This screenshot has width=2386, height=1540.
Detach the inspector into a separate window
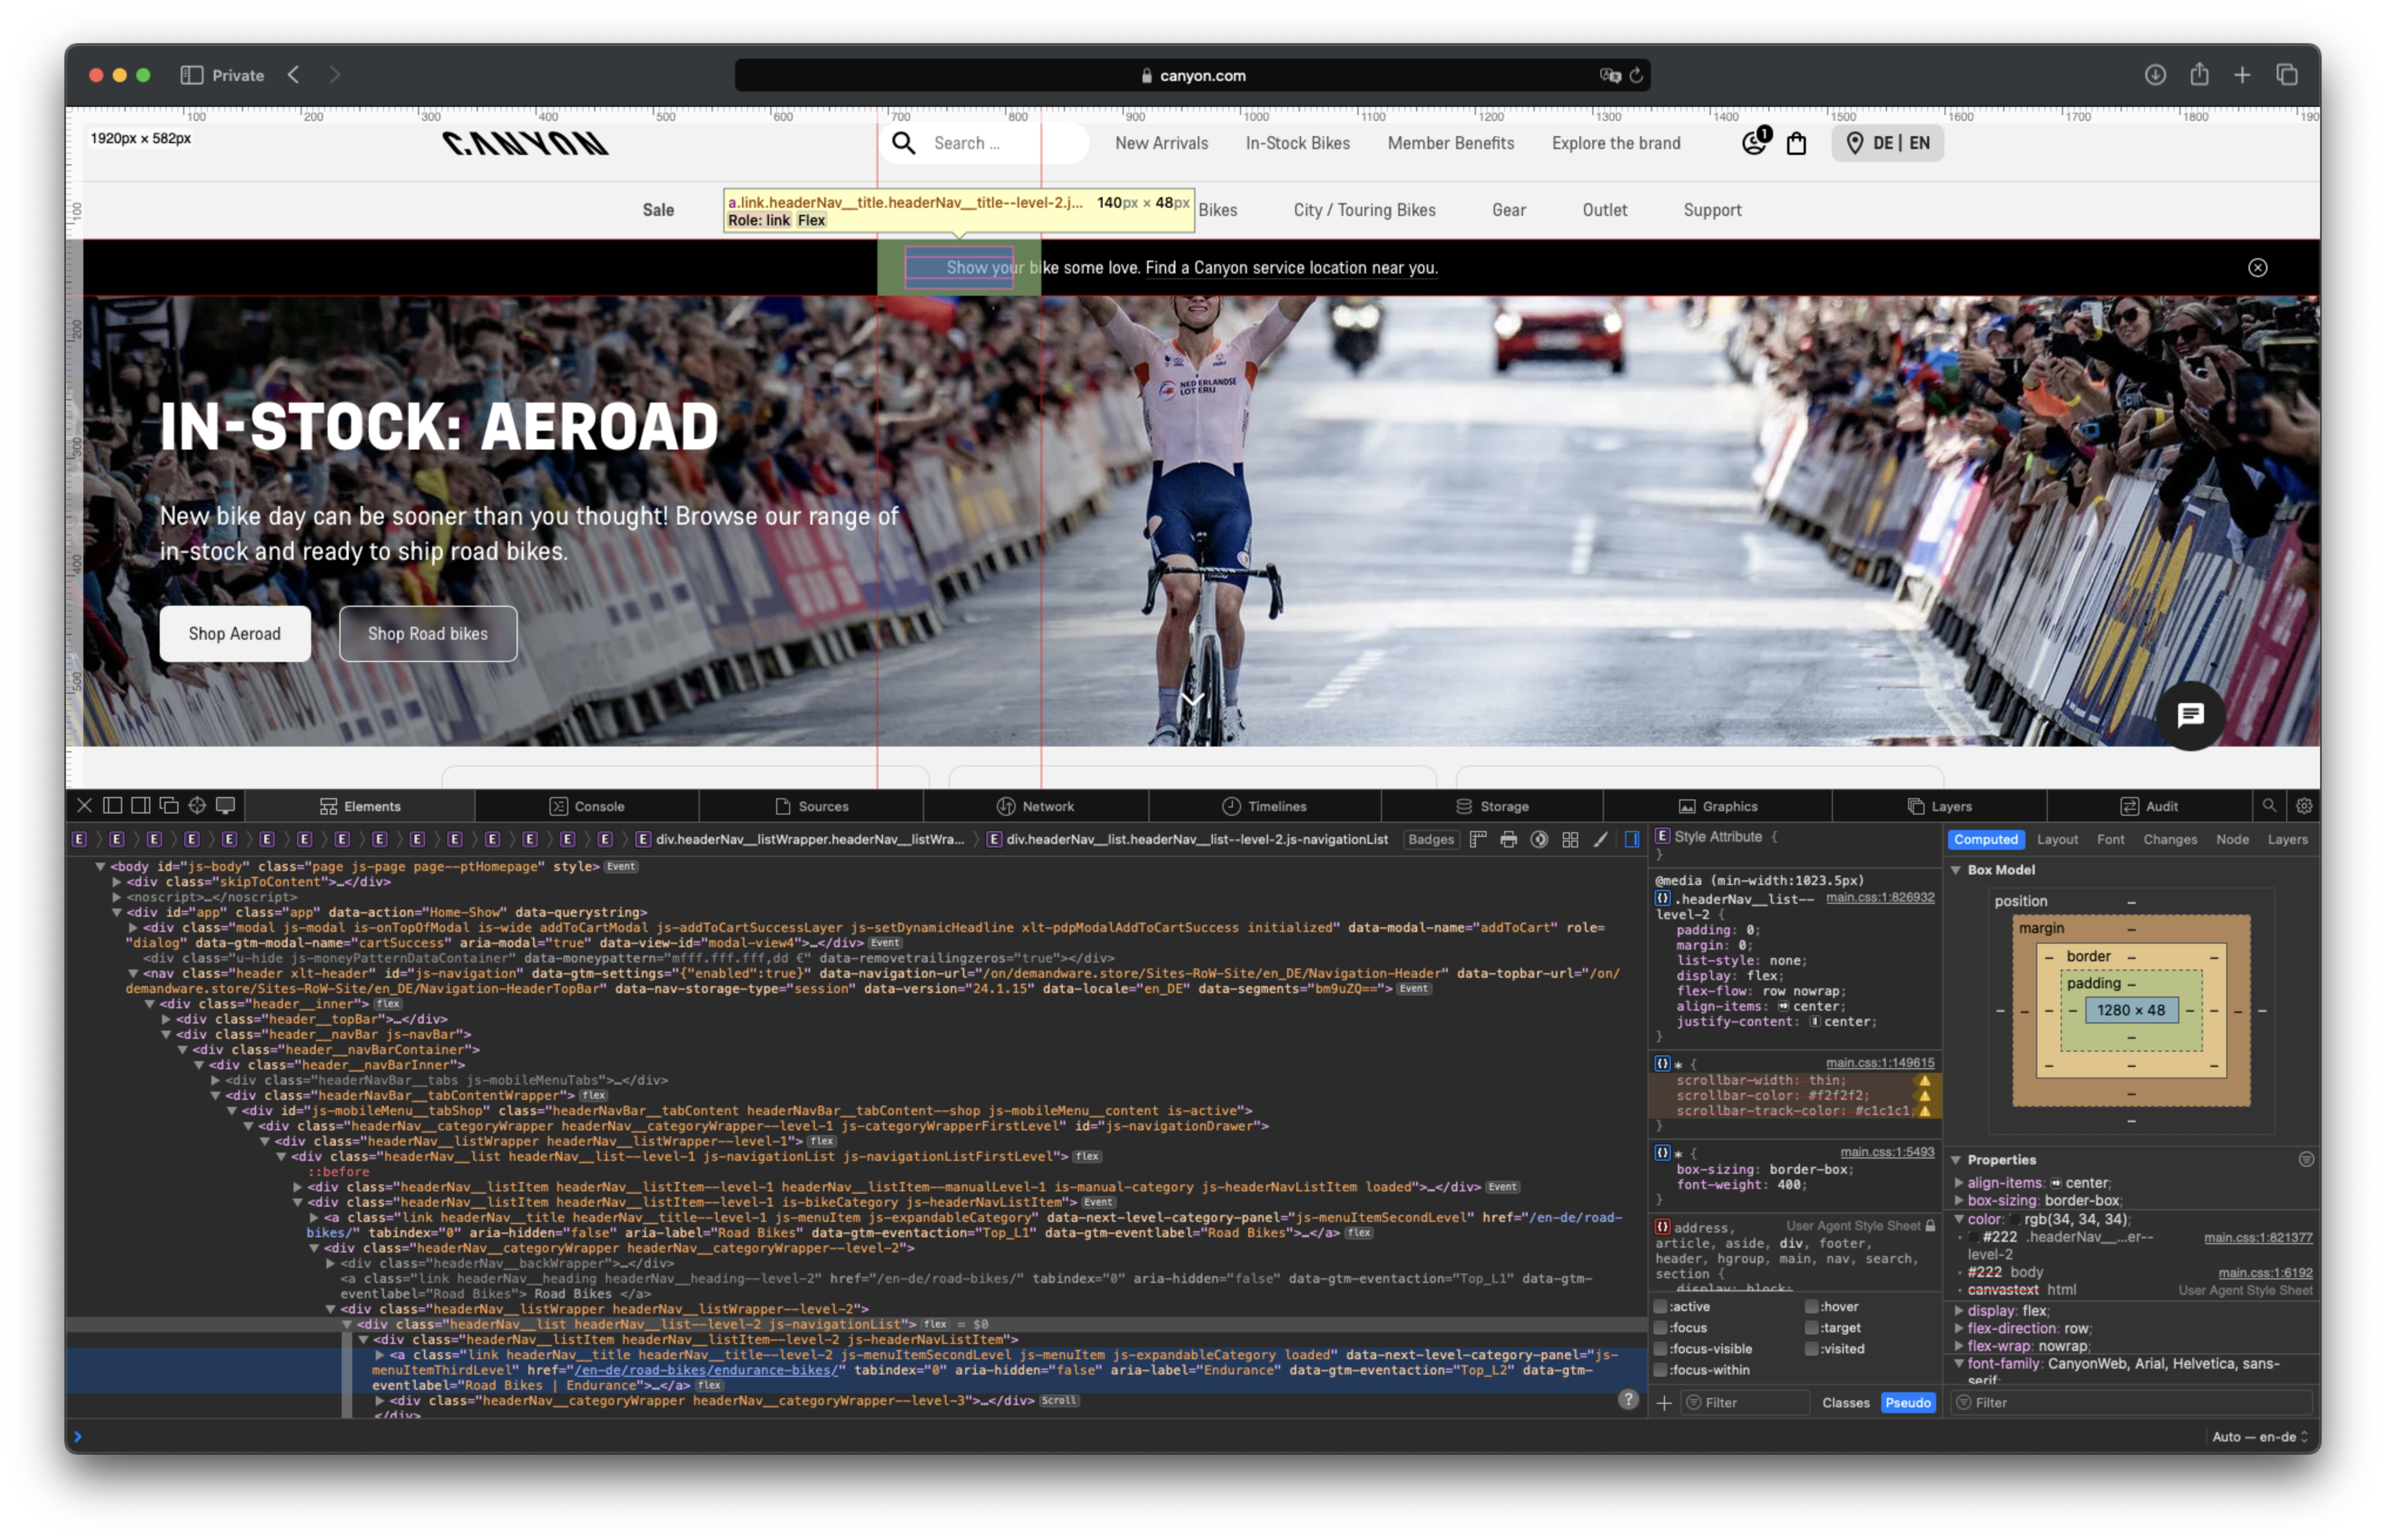pyautogui.click(x=169, y=805)
